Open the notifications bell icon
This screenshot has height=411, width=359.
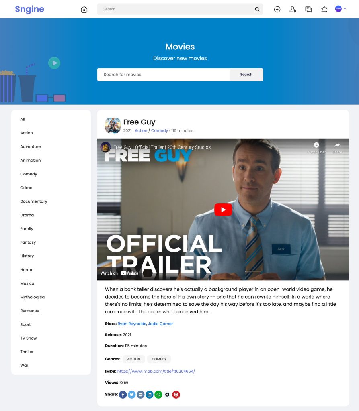click(x=324, y=10)
